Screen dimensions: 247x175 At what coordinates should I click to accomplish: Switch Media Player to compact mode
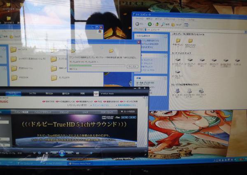coord(145,155)
